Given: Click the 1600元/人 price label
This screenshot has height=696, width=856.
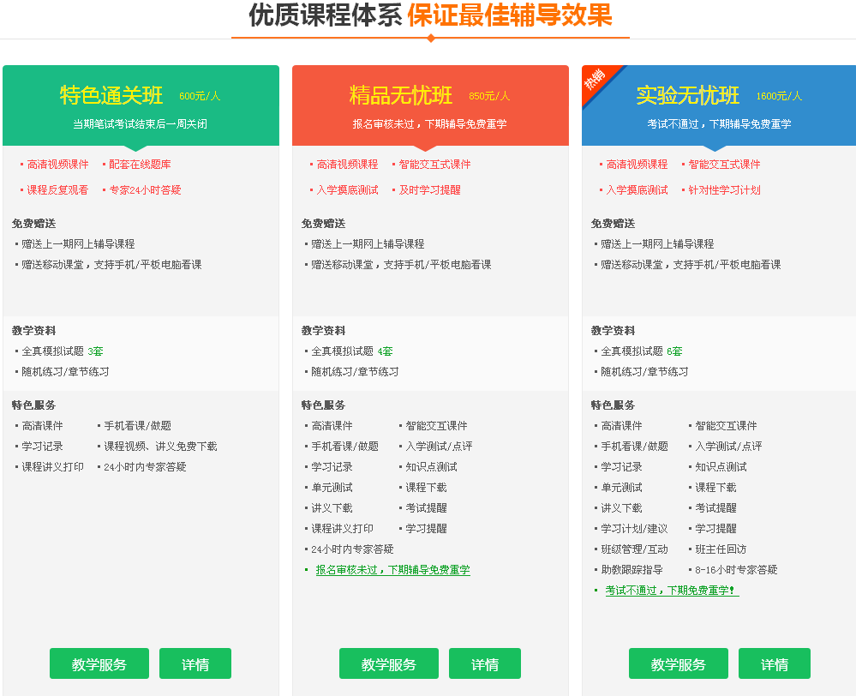Looking at the screenshot, I should click(x=779, y=96).
